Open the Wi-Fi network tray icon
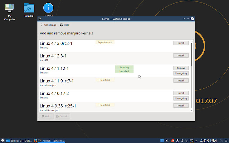This screenshot has height=143, width=229. (187, 141)
